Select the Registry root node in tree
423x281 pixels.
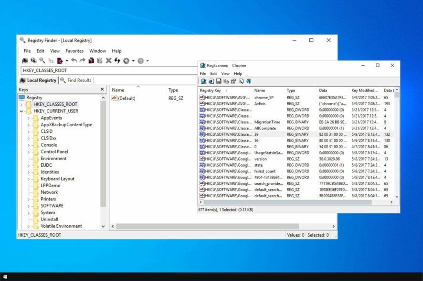coord(34,98)
